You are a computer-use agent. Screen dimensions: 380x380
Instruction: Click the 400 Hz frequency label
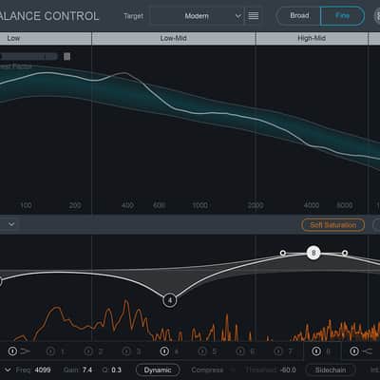[x=127, y=205]
